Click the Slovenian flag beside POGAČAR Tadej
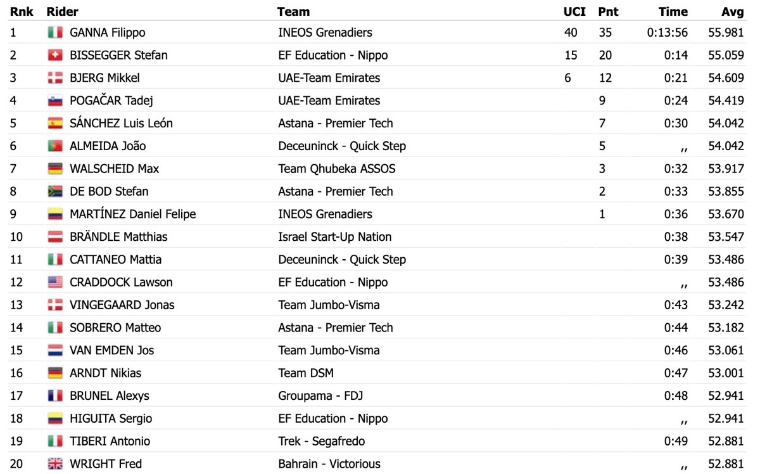The height and width of the screenshot is (474, 760). tap(55, 101)
